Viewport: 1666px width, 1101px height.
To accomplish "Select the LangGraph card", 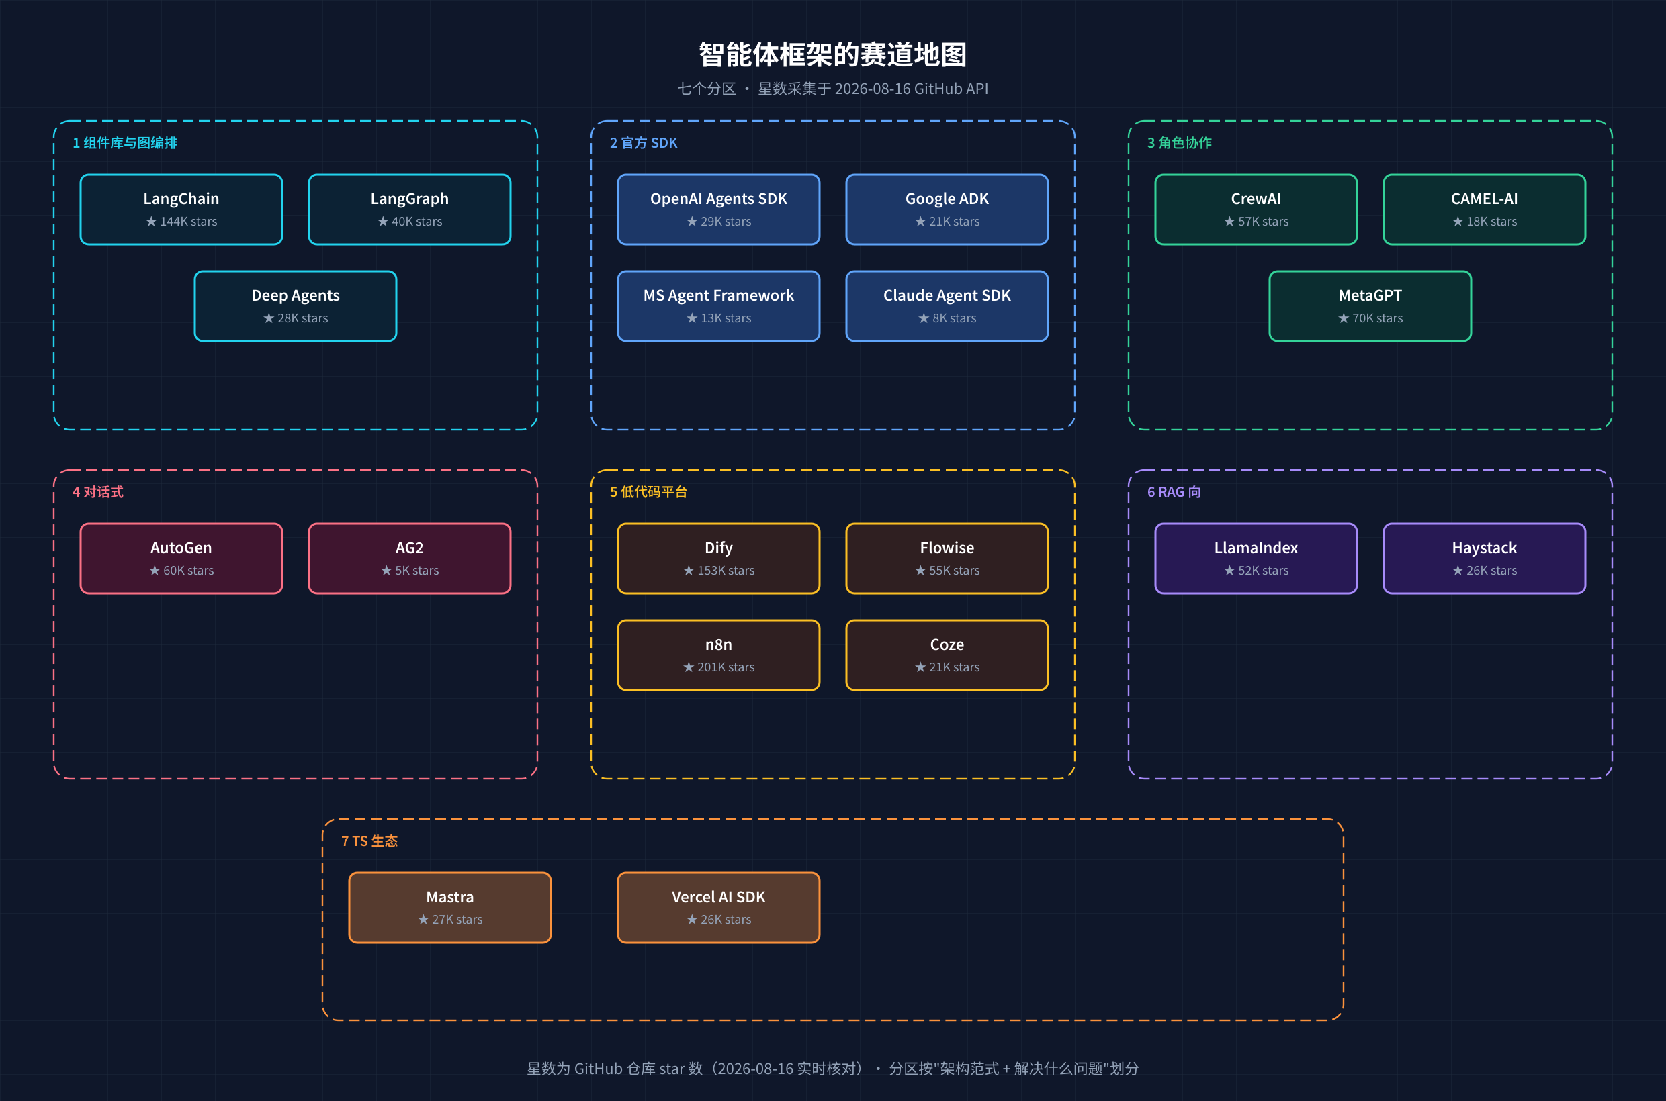I will tap(410, 209).
